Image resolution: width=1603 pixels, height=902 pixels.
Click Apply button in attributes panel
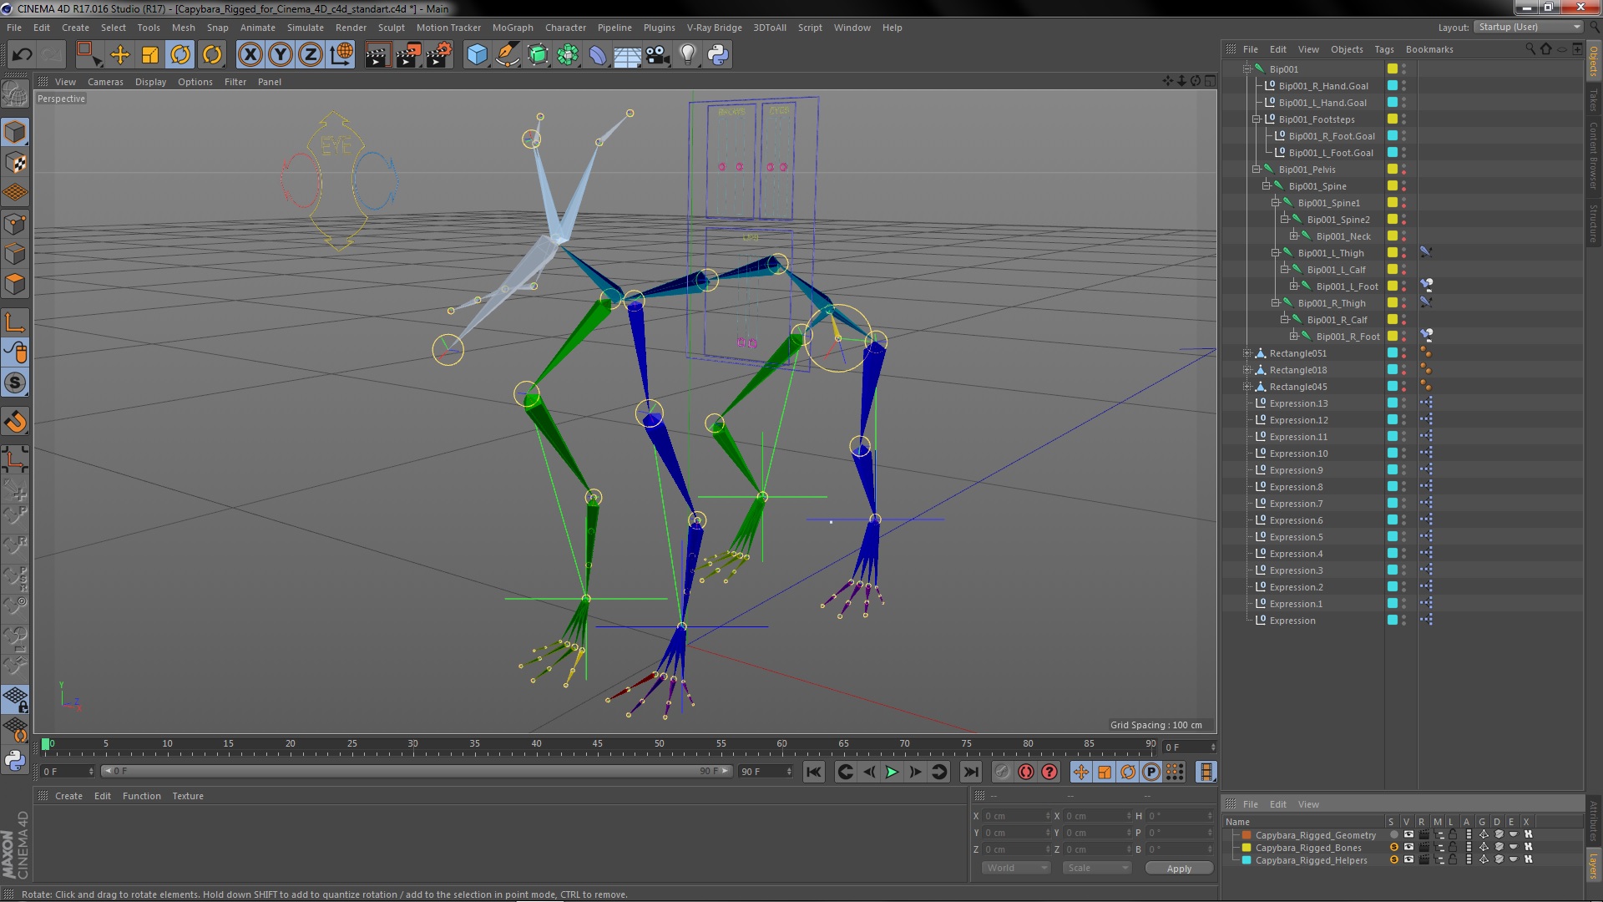pos(1181,868)
